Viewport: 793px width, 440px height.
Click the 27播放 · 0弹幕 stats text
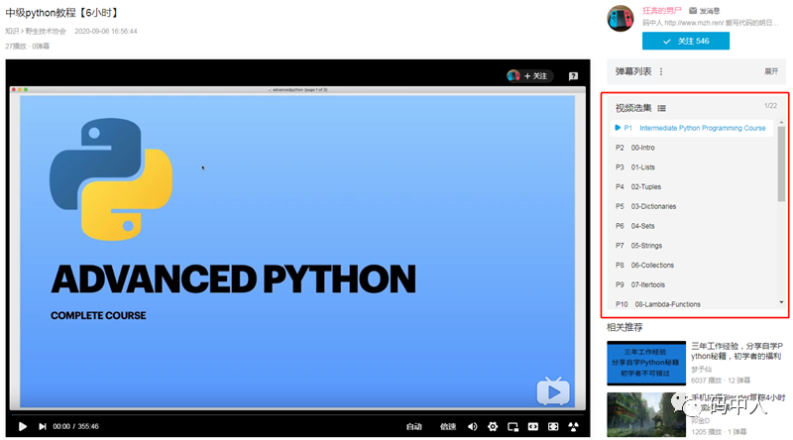(28, 46)
